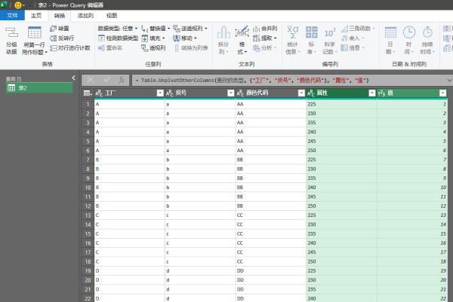Click the 转置 (Transpose) icon
Viewport: 453px width, 302px height.
click(53, 28)
